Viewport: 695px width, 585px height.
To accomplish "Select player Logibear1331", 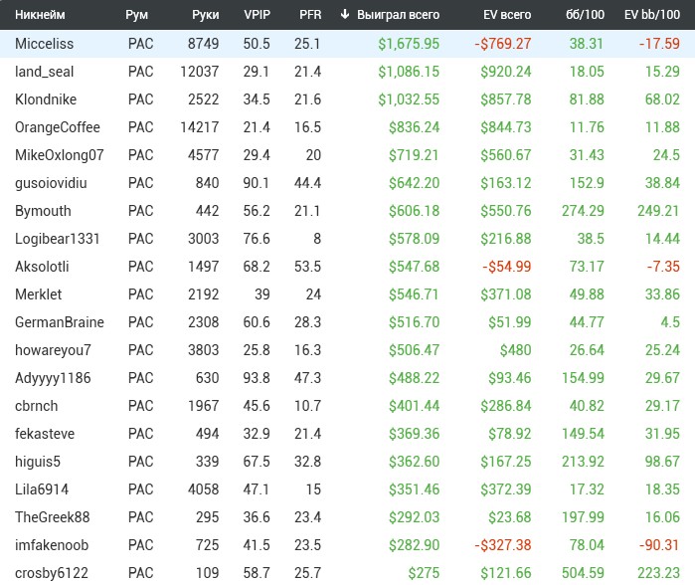I will (x=58, y=239).
